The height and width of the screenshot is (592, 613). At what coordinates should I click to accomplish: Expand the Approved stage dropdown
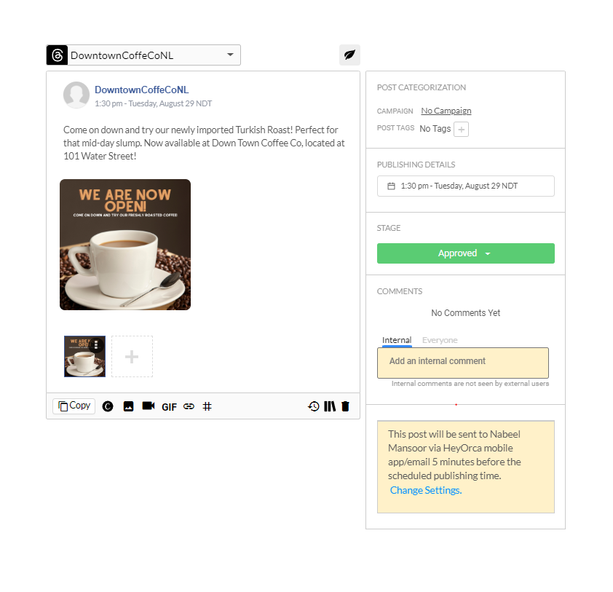[x=466, y=253]
